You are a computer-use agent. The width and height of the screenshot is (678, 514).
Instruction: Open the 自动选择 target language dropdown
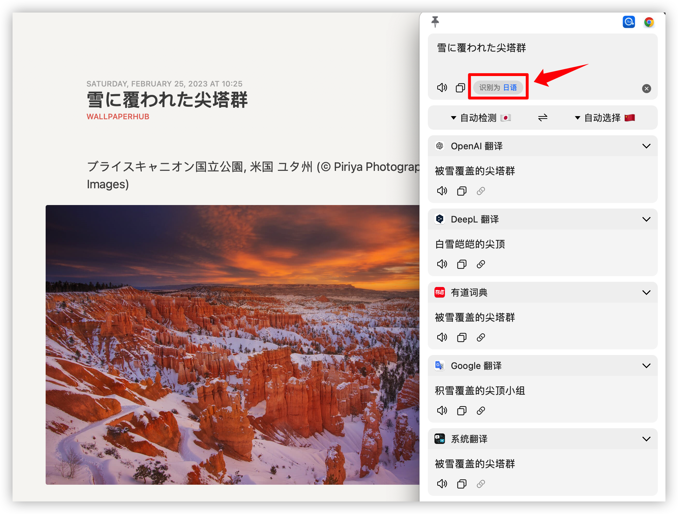604,118
